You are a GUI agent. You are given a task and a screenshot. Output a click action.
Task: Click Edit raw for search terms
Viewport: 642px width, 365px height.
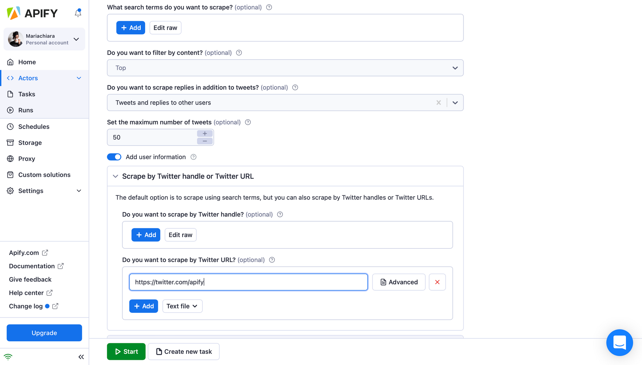[x=165, y=28]
